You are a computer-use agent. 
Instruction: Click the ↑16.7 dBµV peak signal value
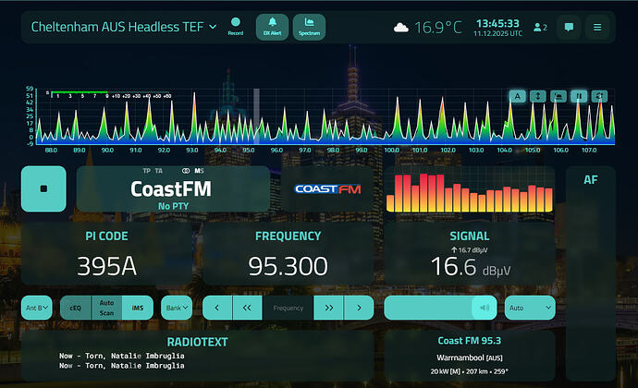469,250
